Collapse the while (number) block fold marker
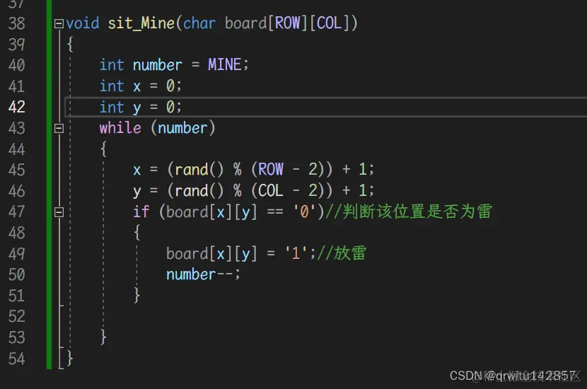Viewport: 587px width, 389px height. point(59,129)
